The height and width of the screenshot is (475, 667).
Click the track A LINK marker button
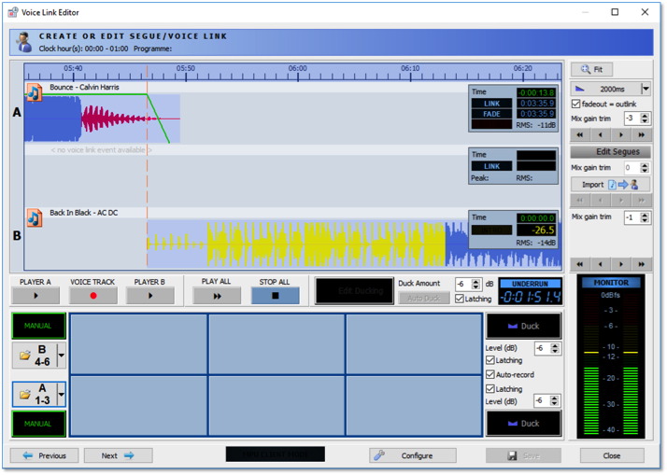pyautogui.click(x=491, y=104)
